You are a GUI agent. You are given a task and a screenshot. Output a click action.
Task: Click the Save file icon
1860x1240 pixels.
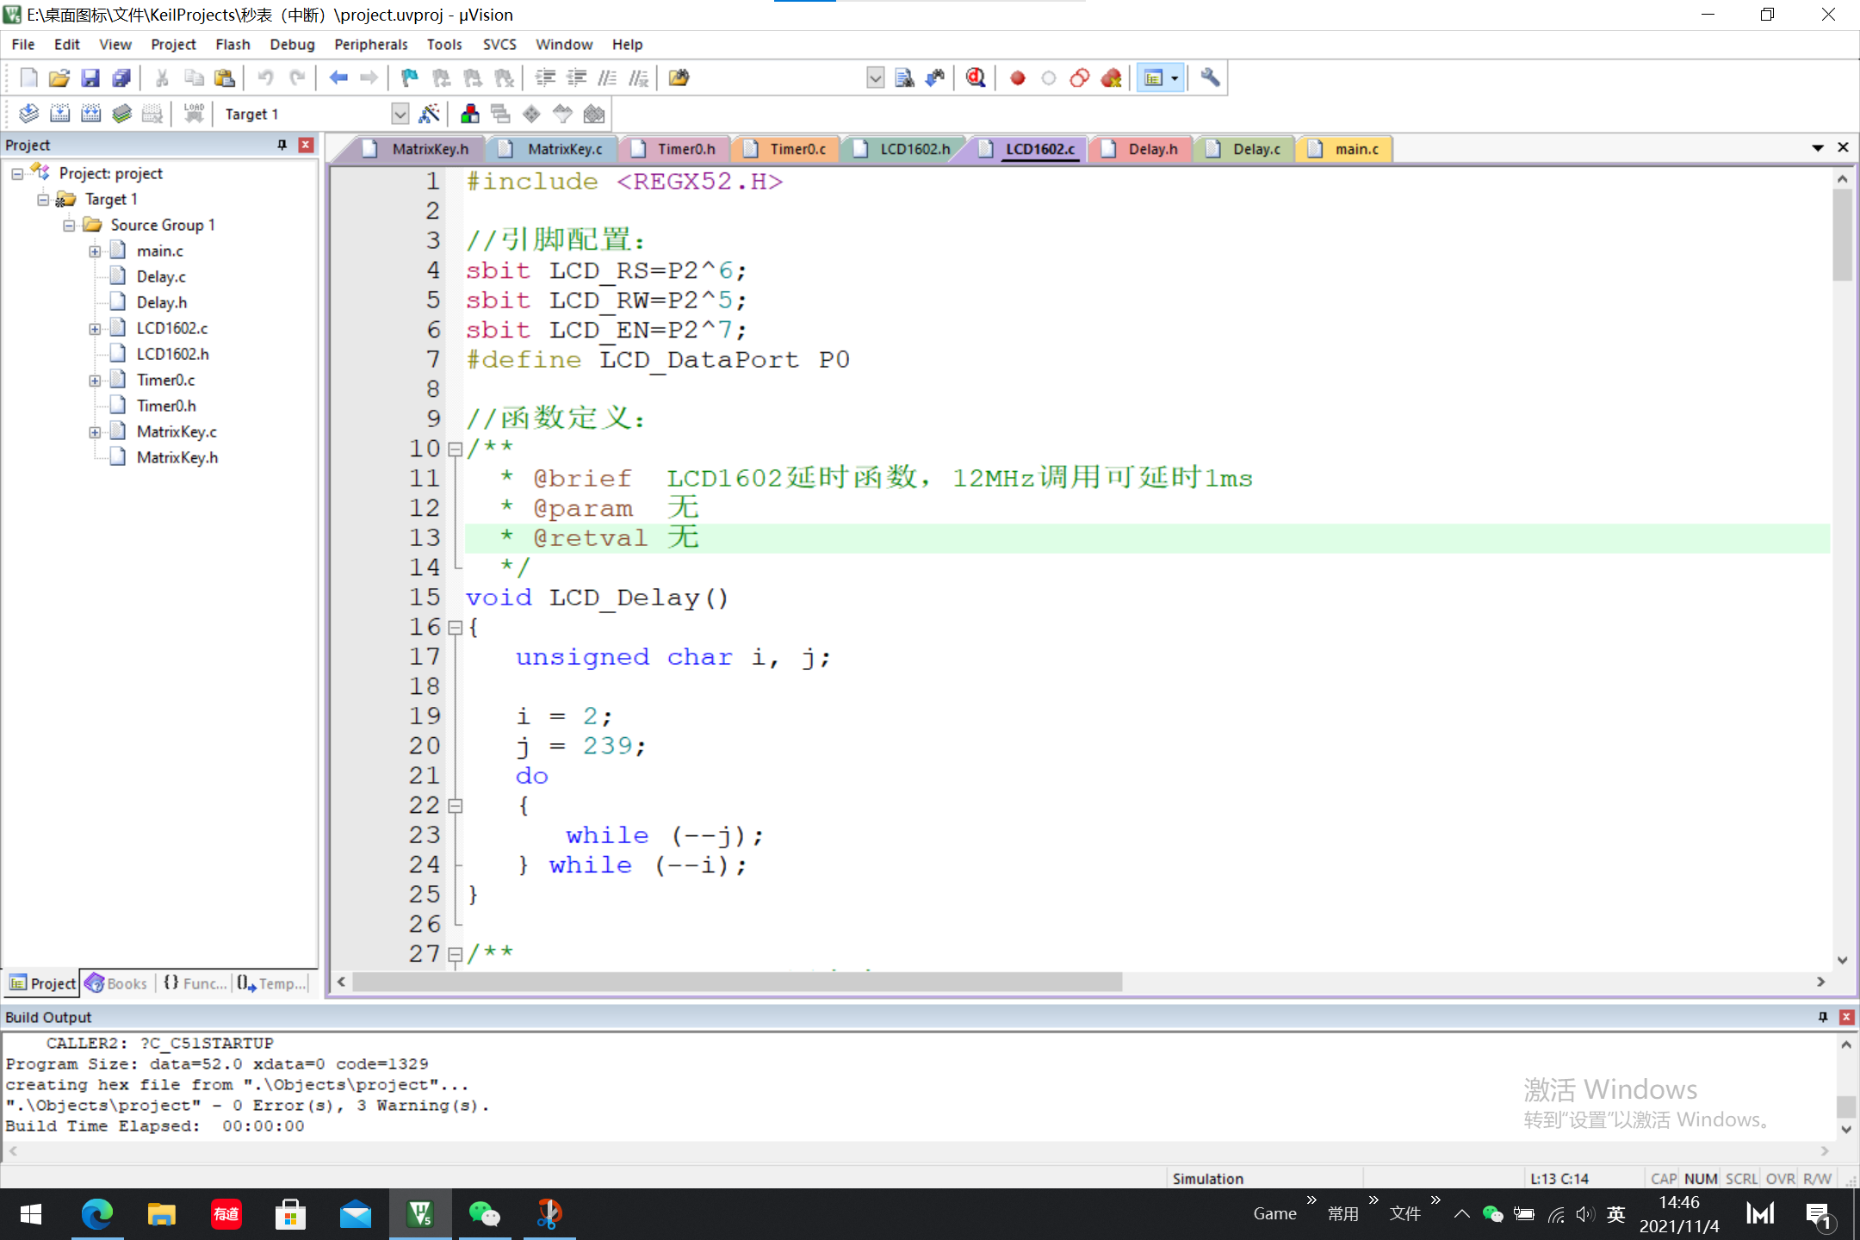[90, 78]
